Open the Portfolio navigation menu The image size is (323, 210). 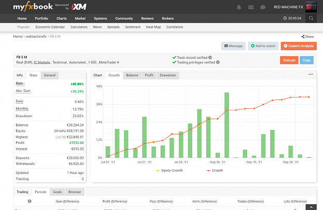pyautogui.click(x=41, y=18)
